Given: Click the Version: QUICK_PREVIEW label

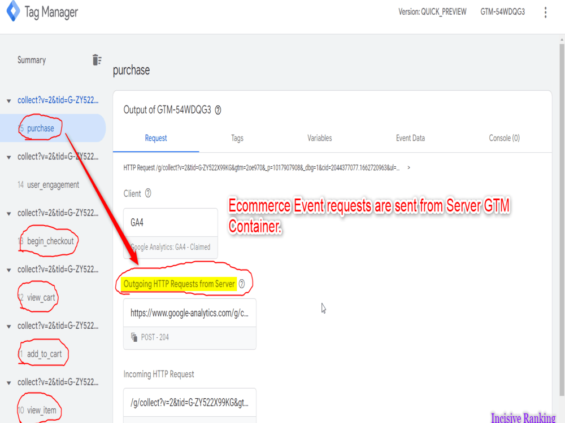Looking at the screenshot, I should 432,12.
